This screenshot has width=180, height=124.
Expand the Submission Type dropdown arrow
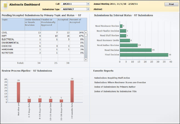point(88,9)
